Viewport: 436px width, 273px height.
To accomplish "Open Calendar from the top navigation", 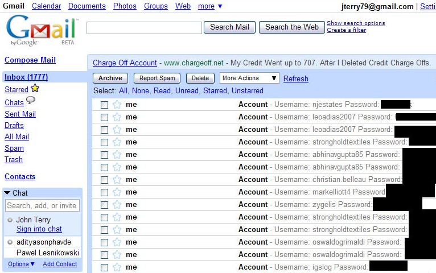I will [46, 6].
